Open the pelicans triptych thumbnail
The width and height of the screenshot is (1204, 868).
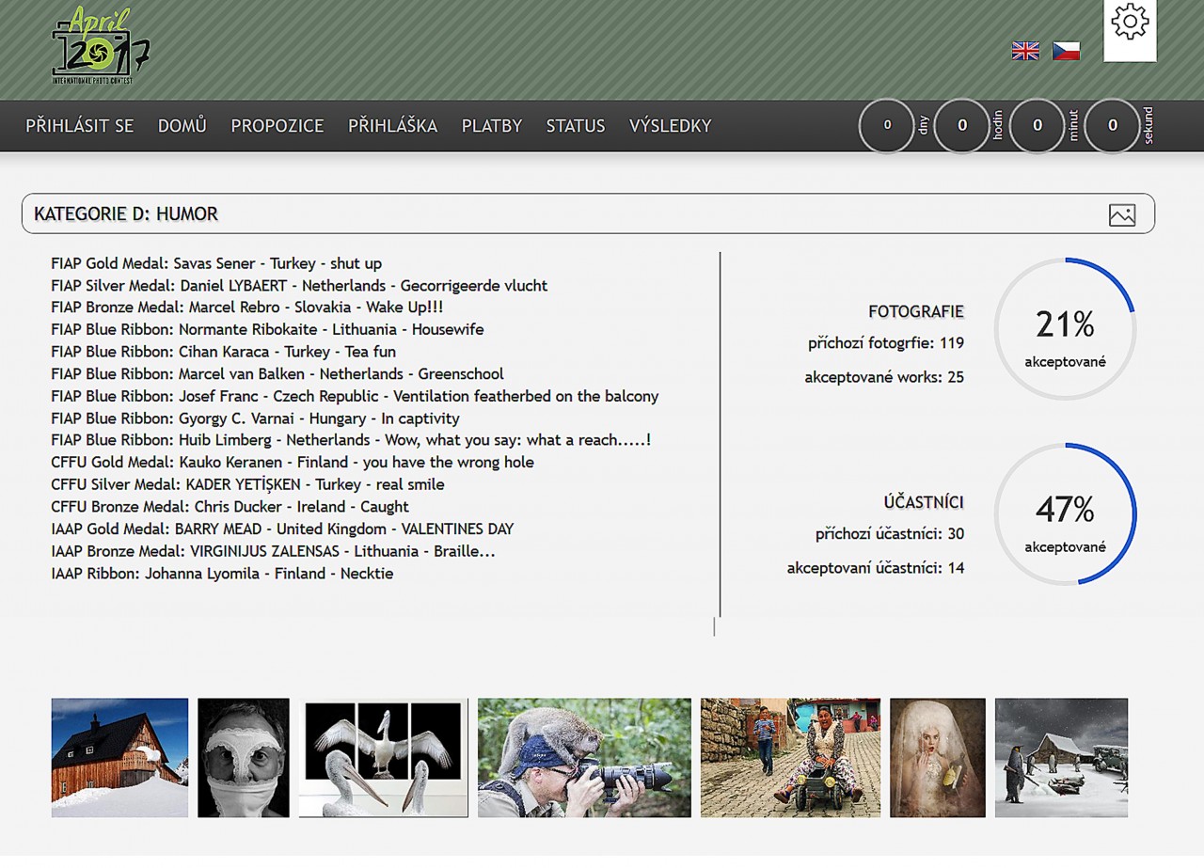[x=384, y=758]
